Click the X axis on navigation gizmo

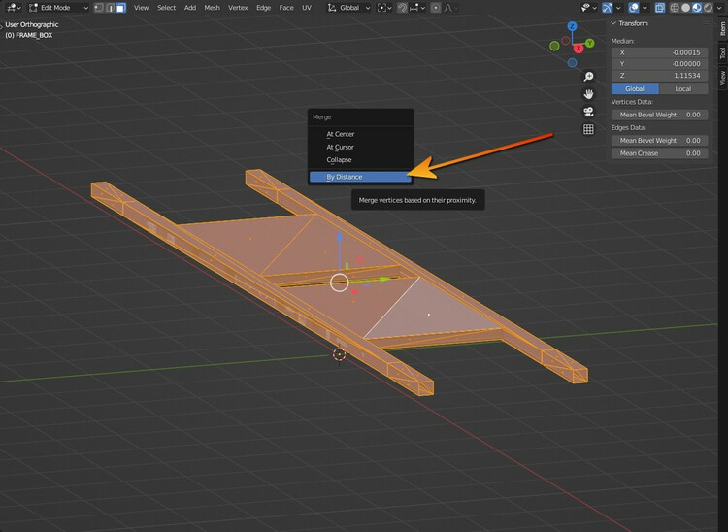pyautogui.click(x=579, y=49)
